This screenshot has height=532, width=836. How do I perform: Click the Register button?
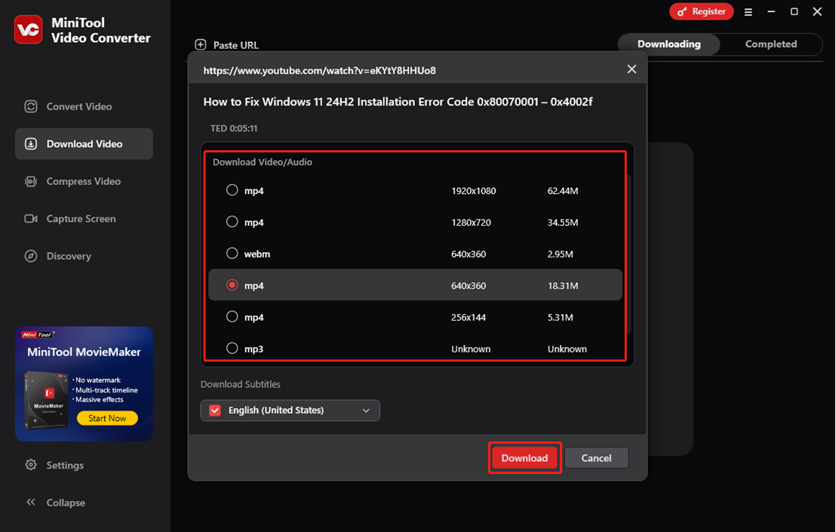tap(701, 11)
